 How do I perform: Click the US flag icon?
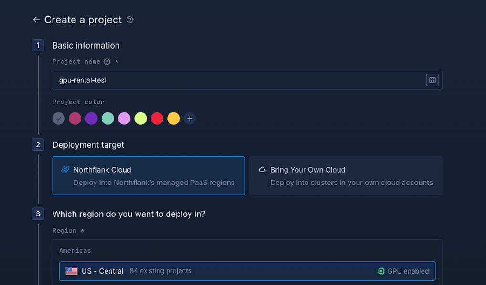coord(72,271)
